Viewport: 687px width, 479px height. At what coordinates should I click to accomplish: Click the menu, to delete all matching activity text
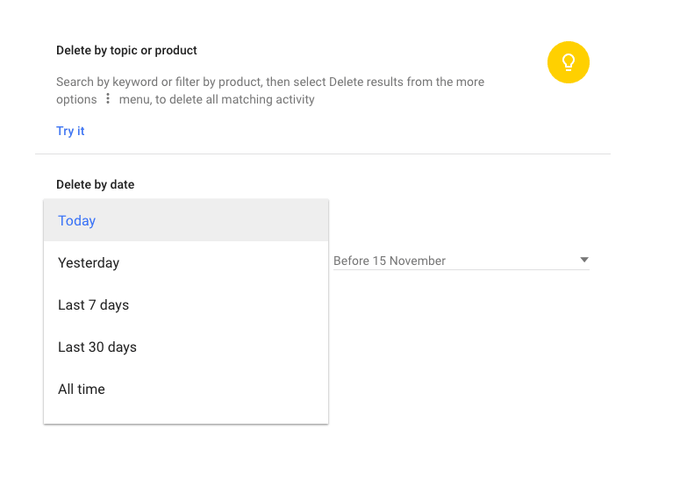tap(217, 99)
